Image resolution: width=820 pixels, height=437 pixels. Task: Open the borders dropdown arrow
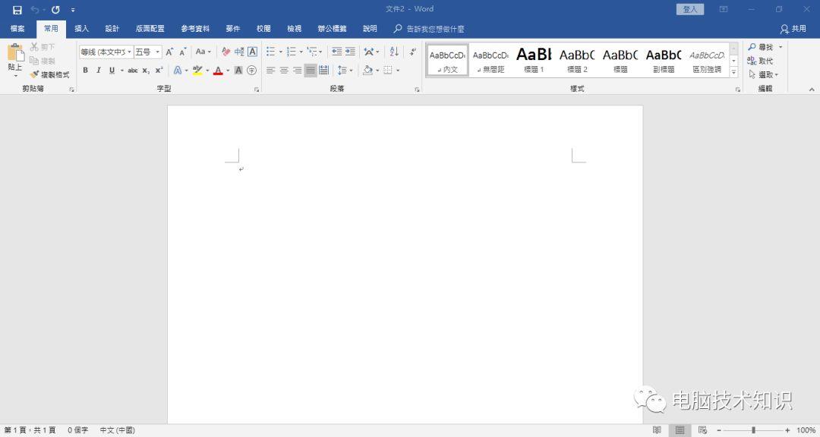398,70
